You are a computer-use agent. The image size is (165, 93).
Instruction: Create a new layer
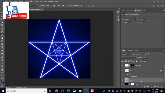[158, 87]
